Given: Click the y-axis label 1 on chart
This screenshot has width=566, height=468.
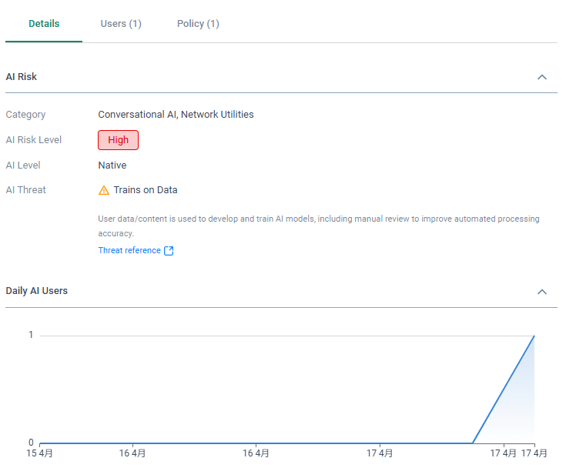Looking at the screenshot, I should (x=31, y=335).
